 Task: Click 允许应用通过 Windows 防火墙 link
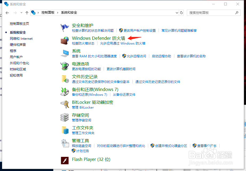pos(123,43)
